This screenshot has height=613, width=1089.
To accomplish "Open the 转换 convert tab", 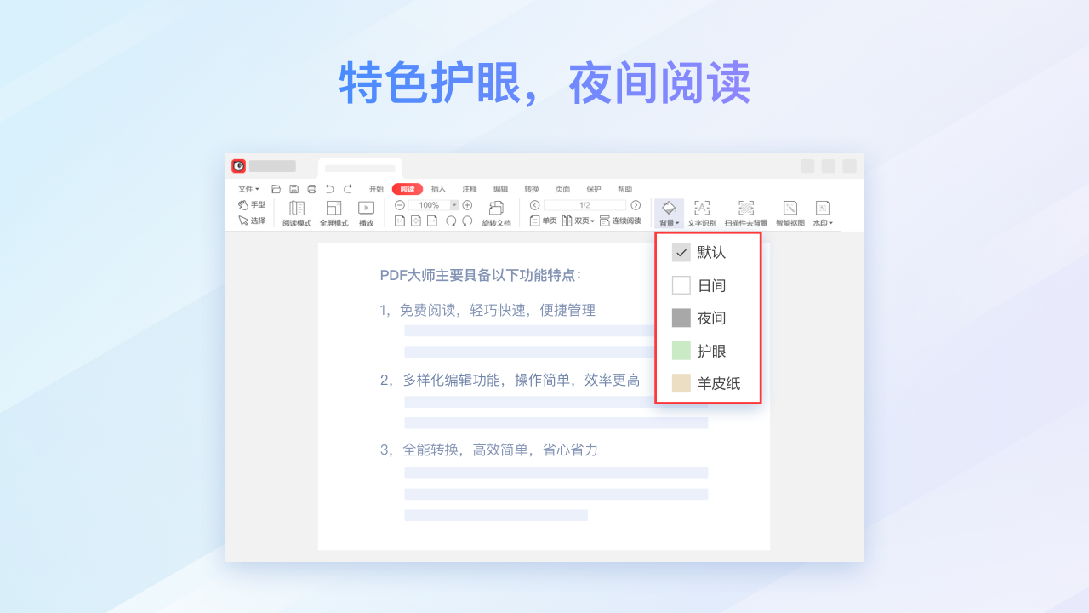I will point(532,189).
